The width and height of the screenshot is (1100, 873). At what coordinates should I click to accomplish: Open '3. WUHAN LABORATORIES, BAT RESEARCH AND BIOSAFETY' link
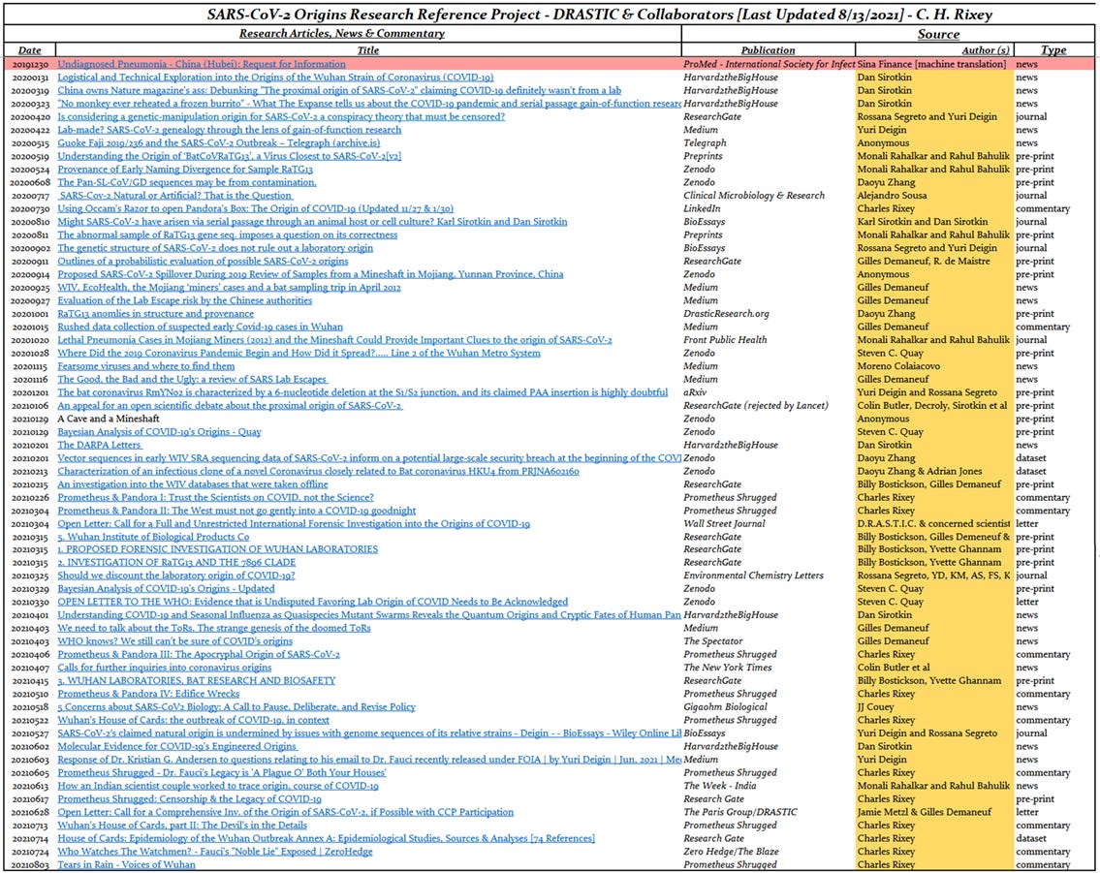[197, 680]
